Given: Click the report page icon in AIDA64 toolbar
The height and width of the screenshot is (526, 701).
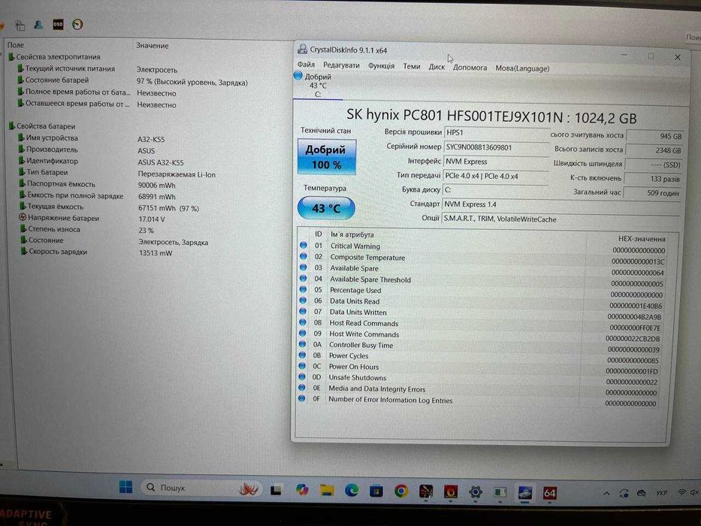Looking at the screenshot, I should click(x=20, y=25).
